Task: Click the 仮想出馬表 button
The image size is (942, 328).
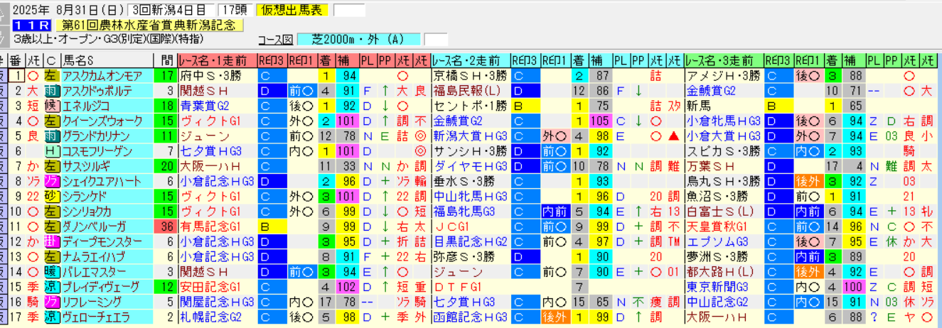Action: [292, 10]
